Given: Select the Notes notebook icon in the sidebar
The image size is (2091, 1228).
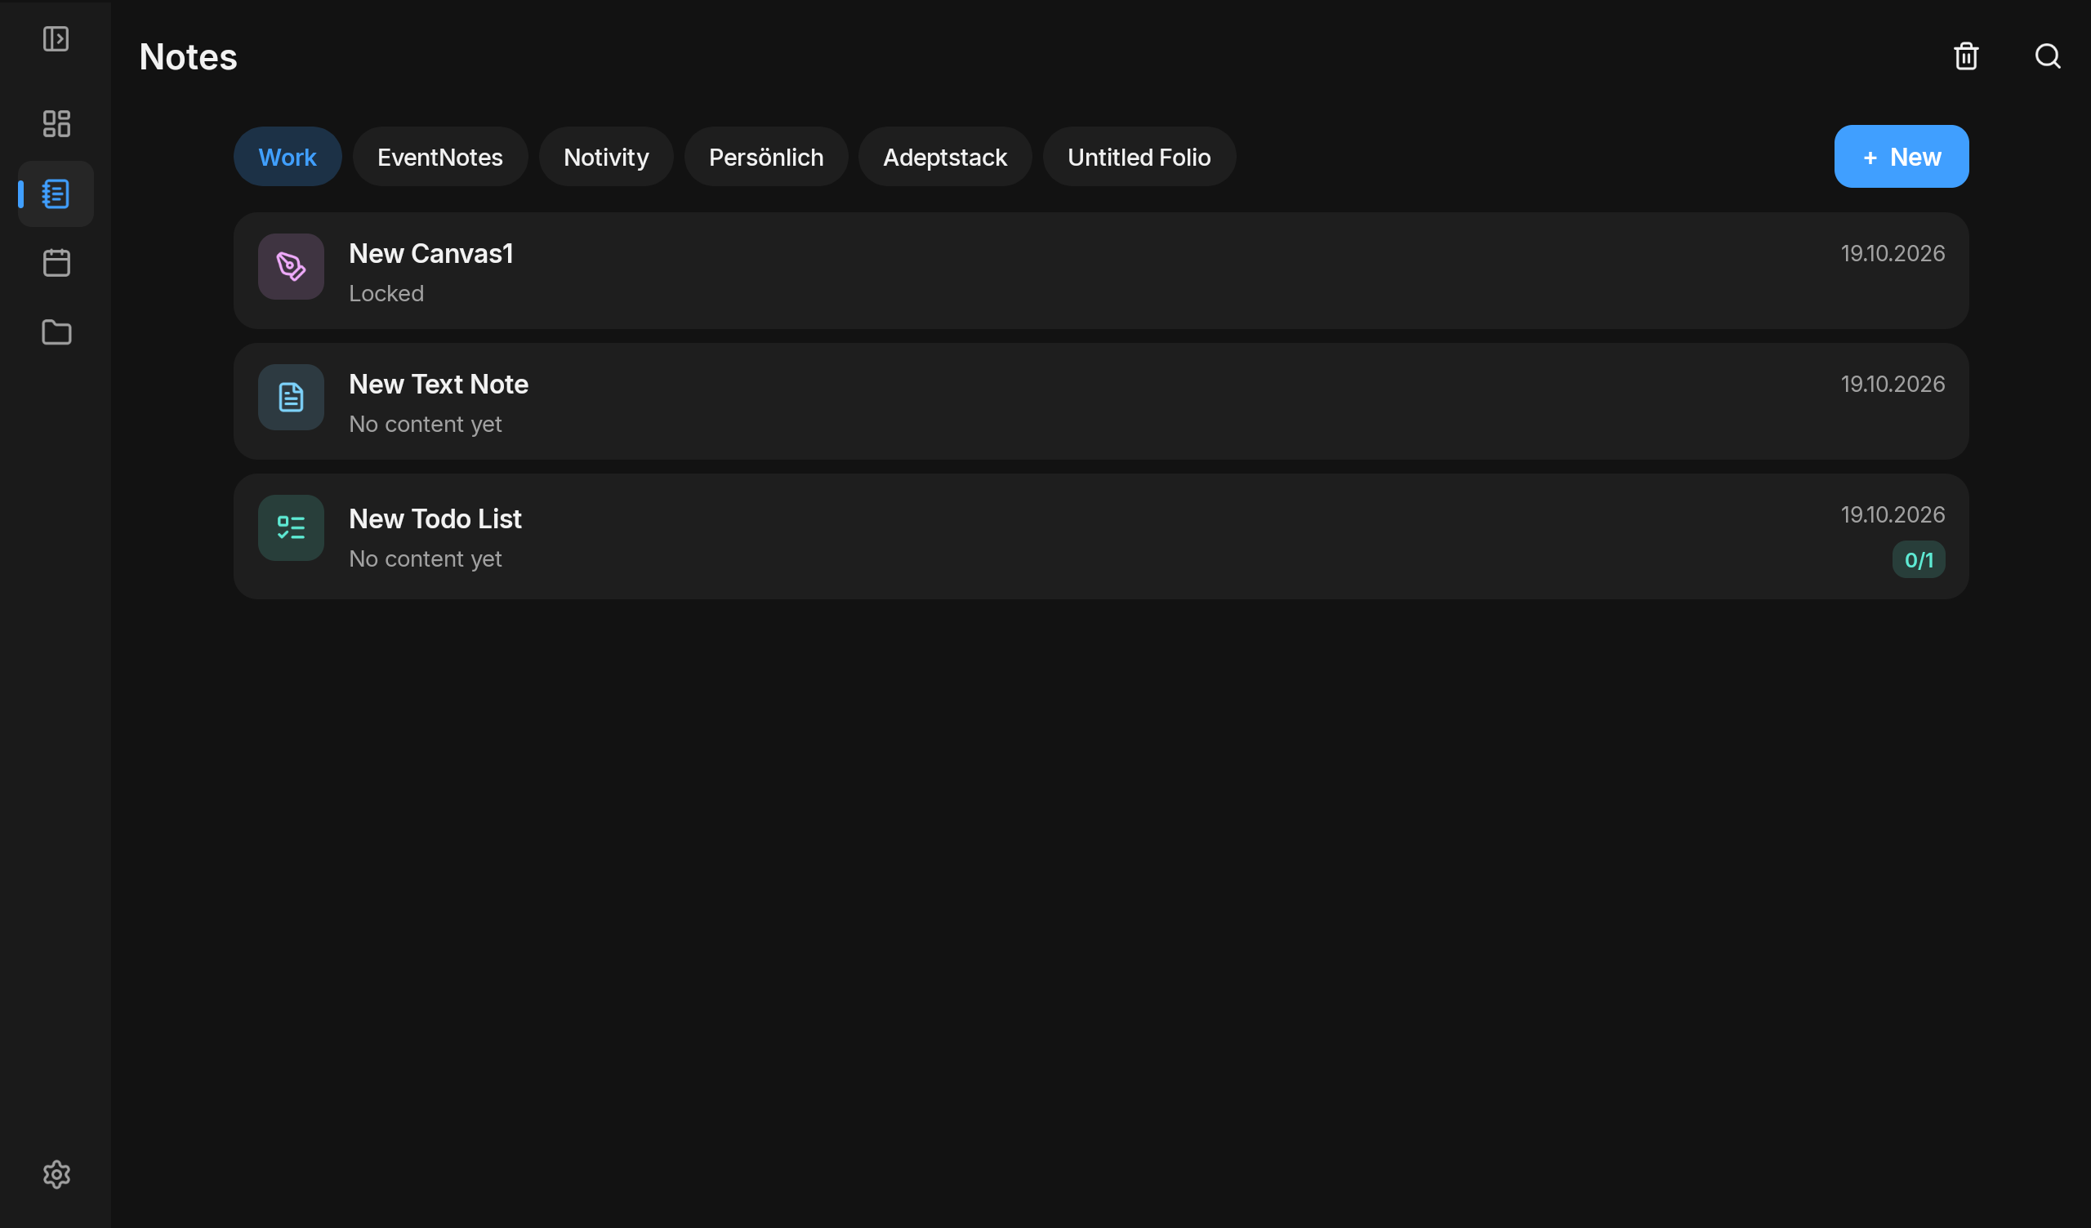Looking at the screenshot, I should pyautogui.click(x=56, y=194).
